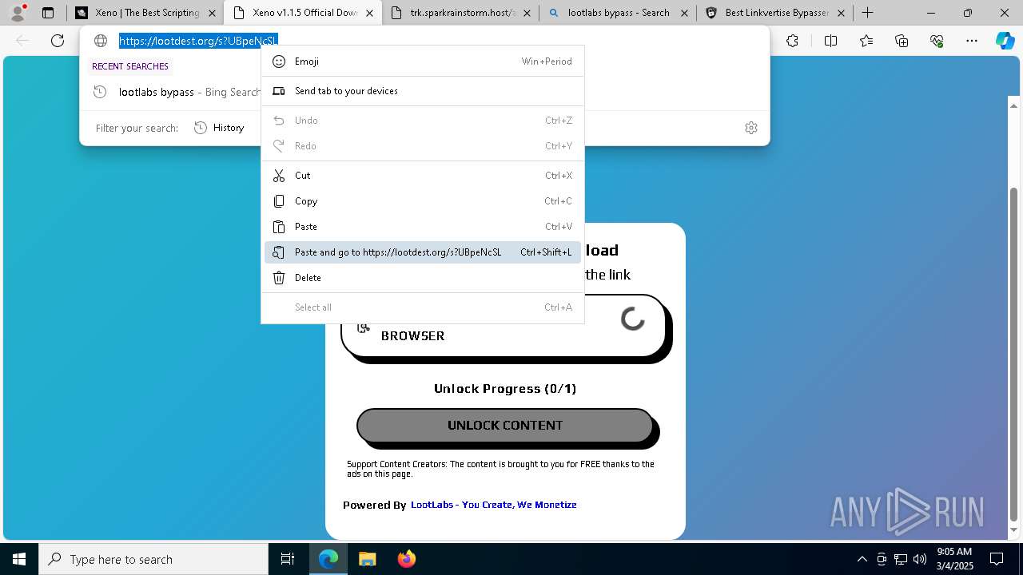
Task: Select Send tab to your devices
Action: pos(423,91)
